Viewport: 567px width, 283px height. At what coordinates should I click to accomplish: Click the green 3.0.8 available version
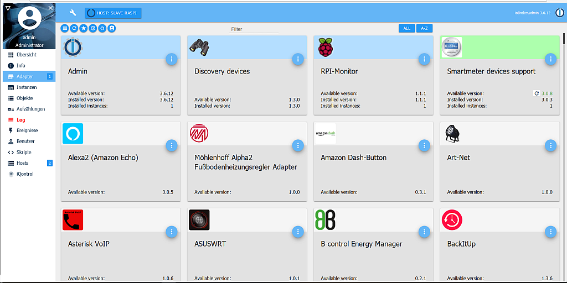547,93
